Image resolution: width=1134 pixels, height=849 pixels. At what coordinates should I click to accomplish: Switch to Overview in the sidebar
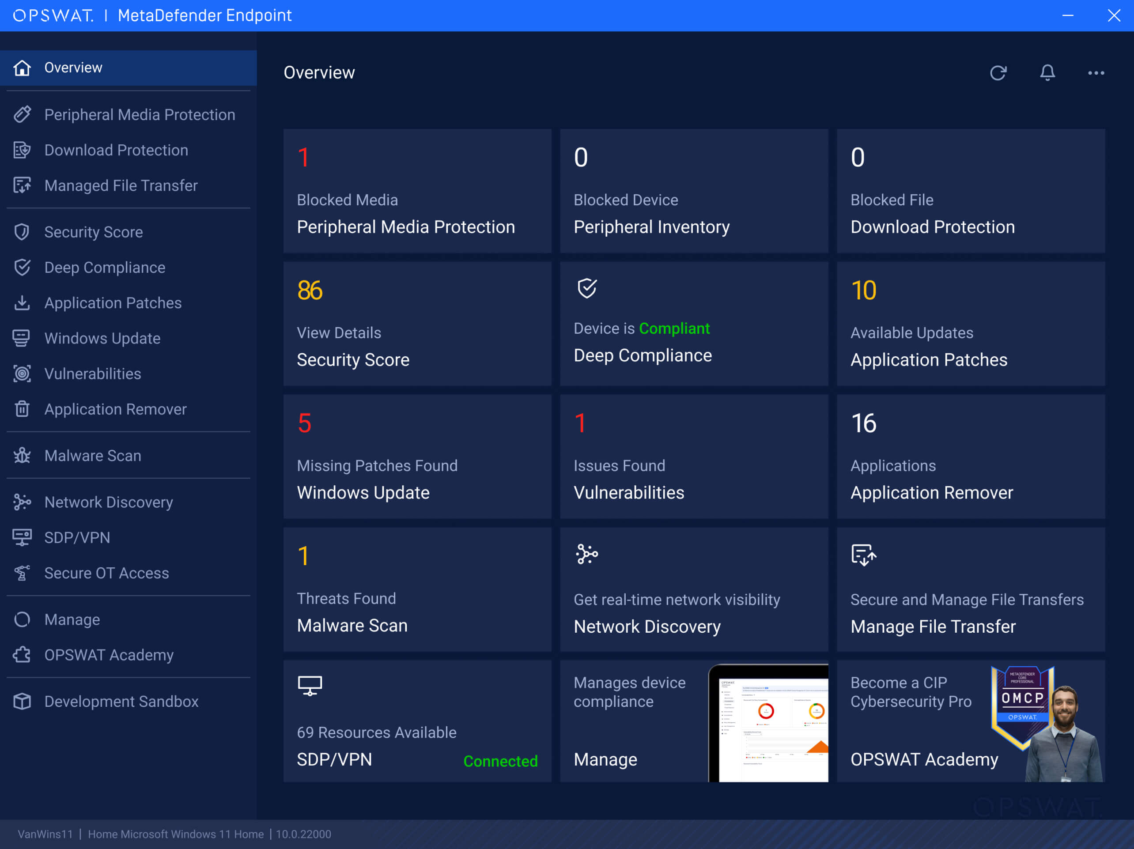tap(73, 67)
